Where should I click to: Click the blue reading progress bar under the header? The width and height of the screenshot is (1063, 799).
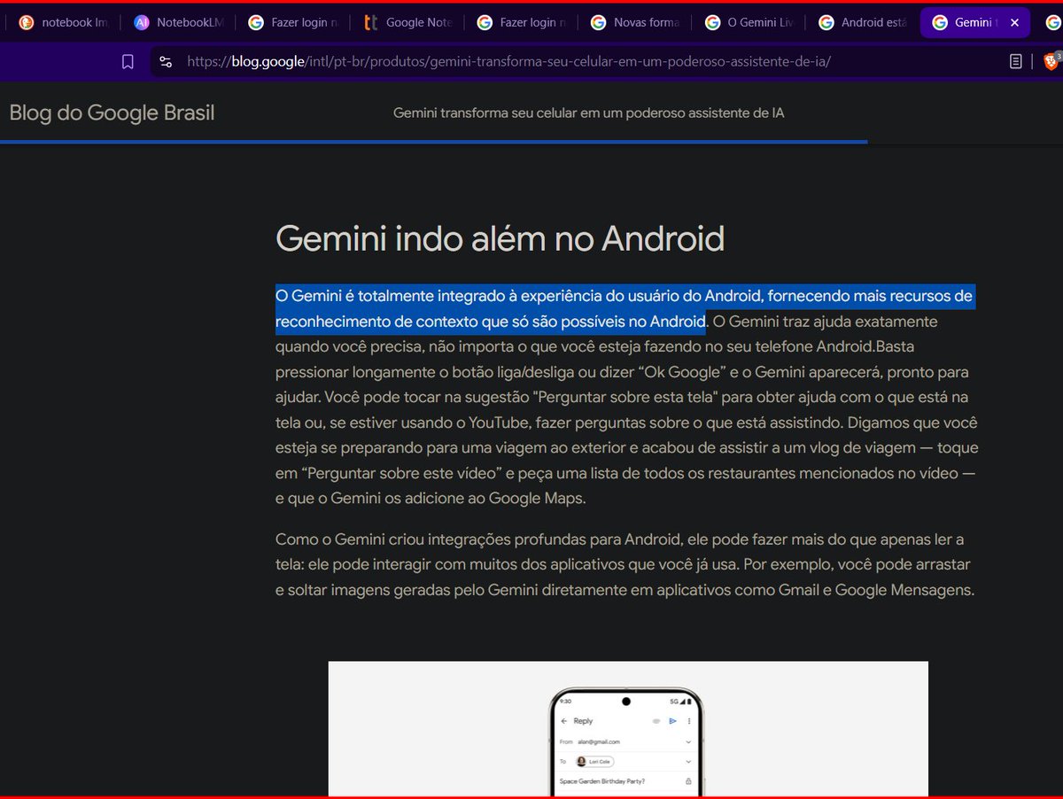pos(434,141)
